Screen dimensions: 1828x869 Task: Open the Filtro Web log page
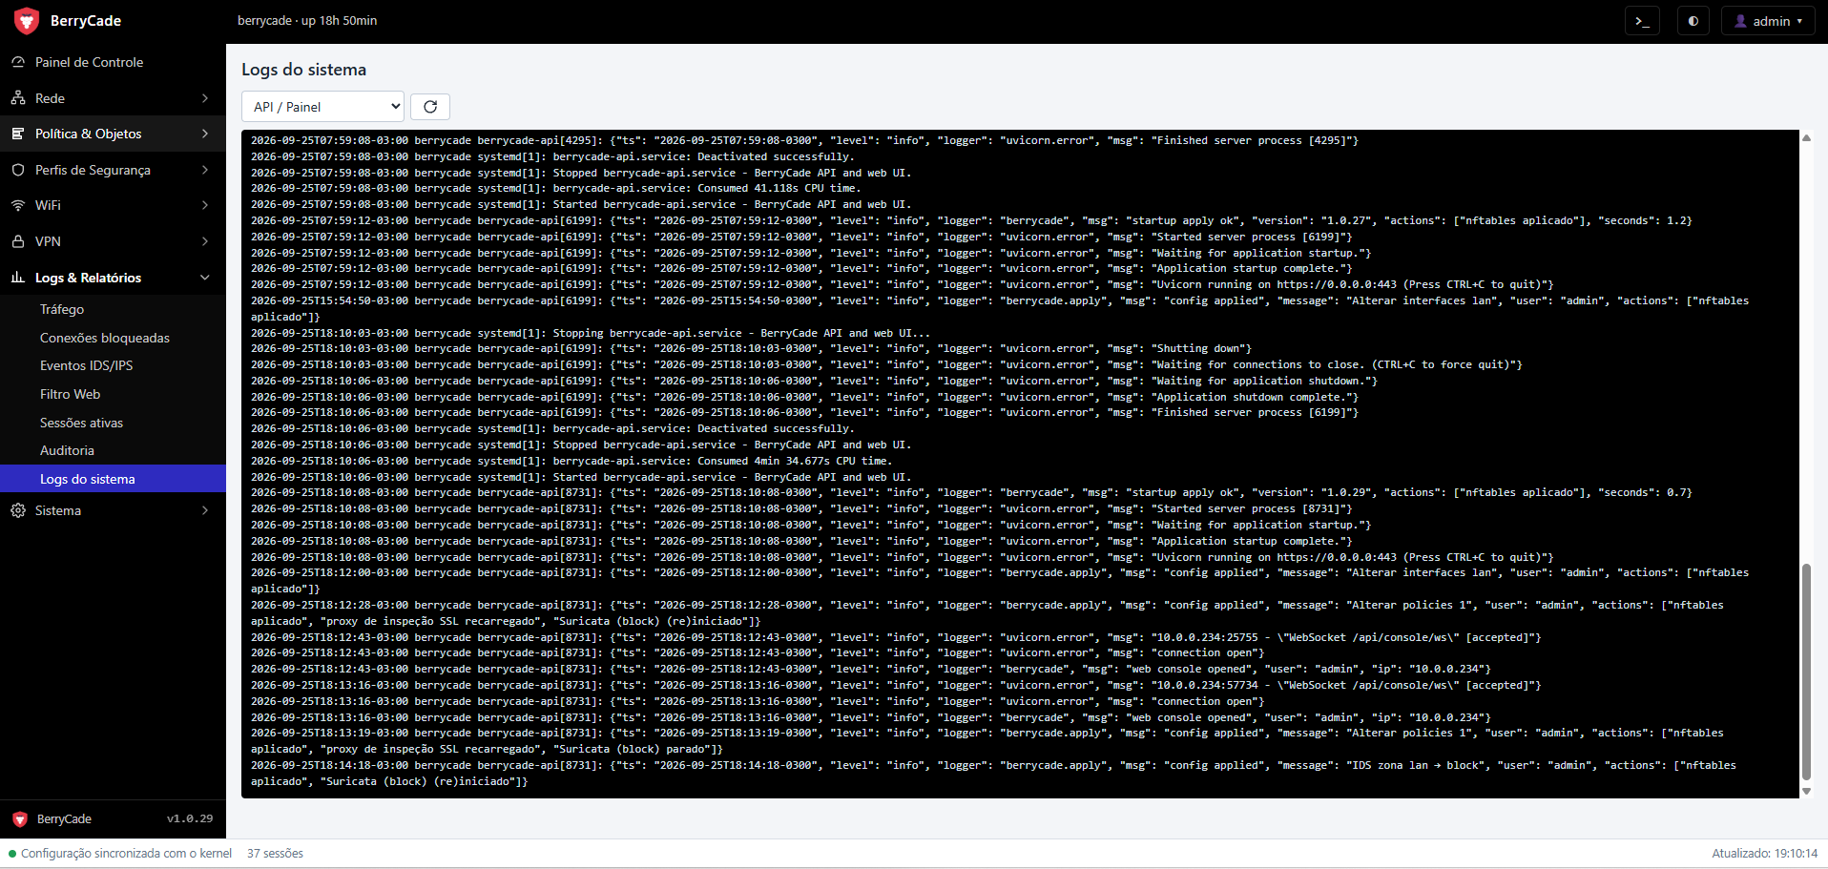[113, 394]
